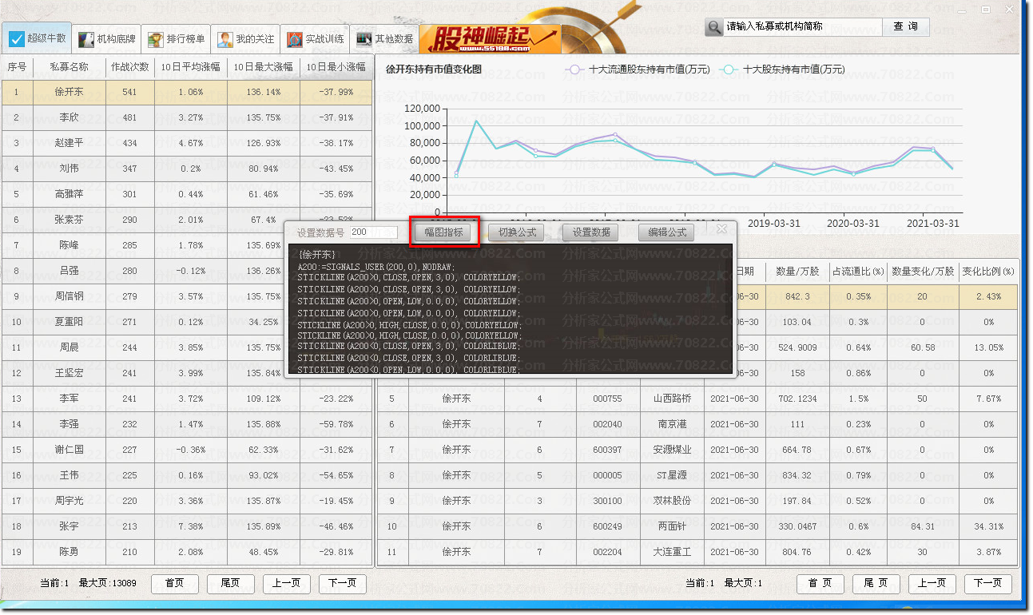Select row 刘伟 in ranking list
1033x615 pixels.
pyautogui.click(x=187, y=169)
